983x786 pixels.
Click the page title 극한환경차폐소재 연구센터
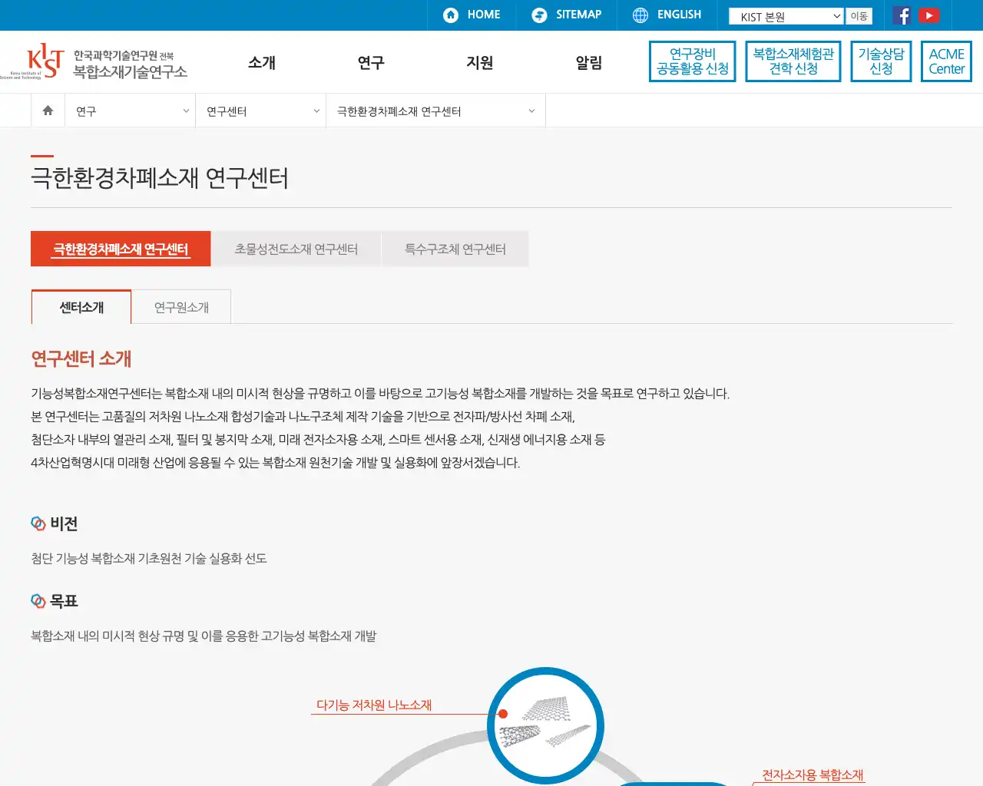point(160,178)
